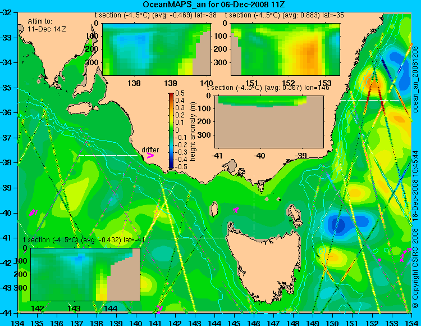
Task: Click the deep blue cold eddy near 150.5E, 40.5S
Action: 339,224
